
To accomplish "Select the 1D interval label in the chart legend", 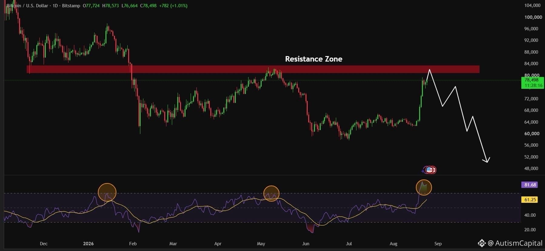I will click(x=55, y=6).
